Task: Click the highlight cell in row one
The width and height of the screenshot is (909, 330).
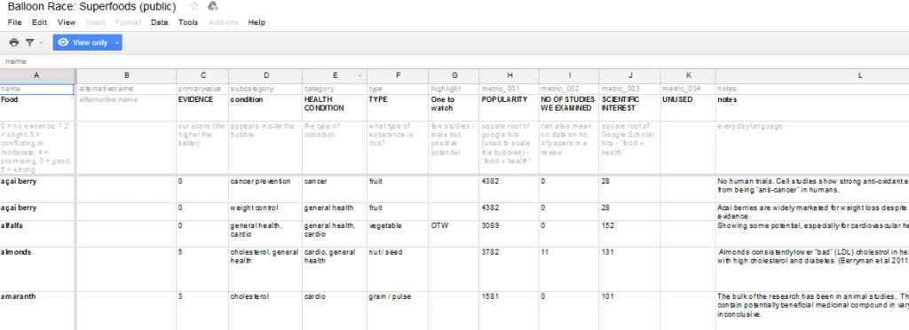Action: (x=454, y=90)
